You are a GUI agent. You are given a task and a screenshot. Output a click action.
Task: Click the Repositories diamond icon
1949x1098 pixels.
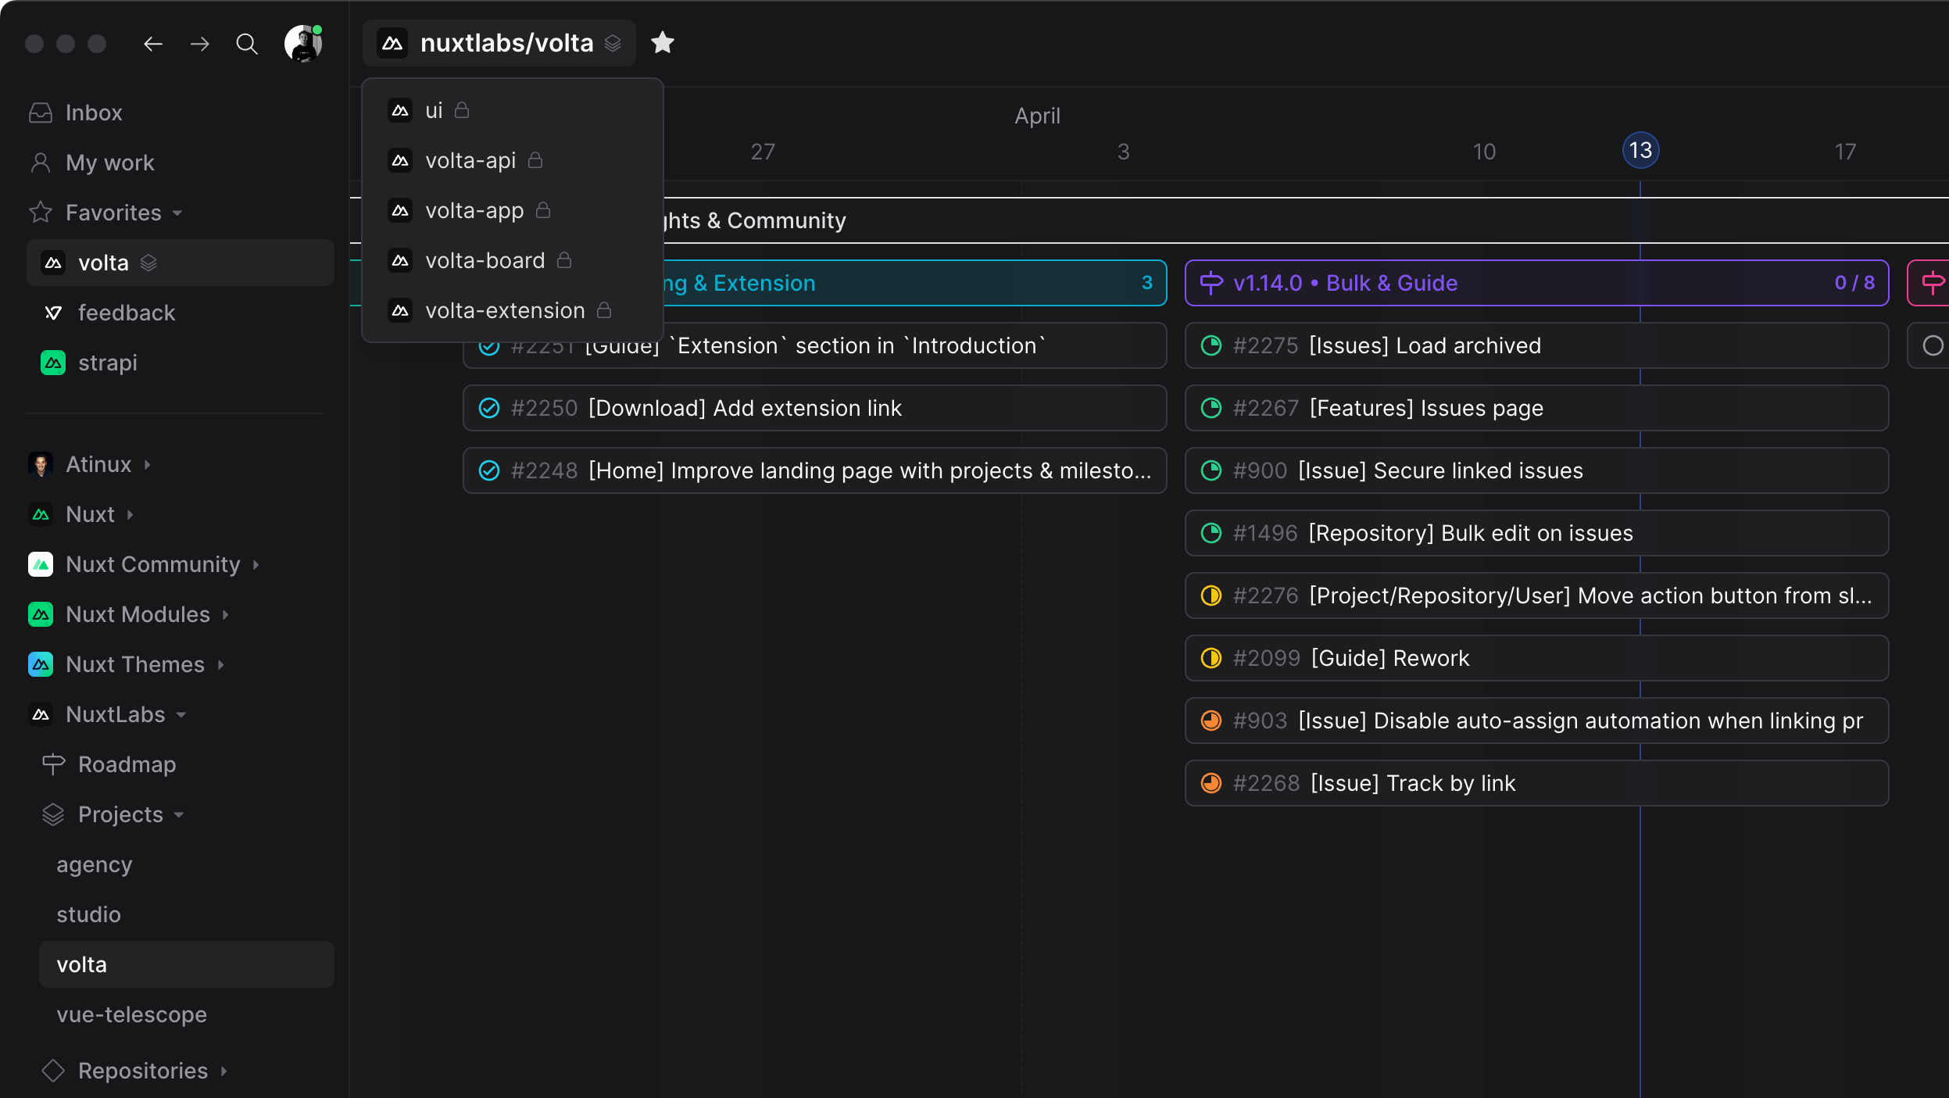pyautogui.click(x=53, y=1071)
